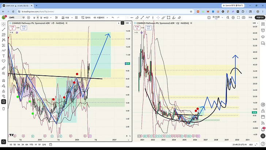
Task: Open the chart type candles selector
Action: coord(57,18)
